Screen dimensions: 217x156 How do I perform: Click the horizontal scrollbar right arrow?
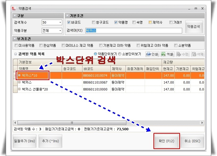coord(202,123)
